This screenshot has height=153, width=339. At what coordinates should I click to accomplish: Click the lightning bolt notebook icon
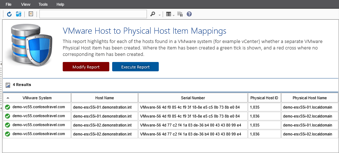tap(31, 14)
